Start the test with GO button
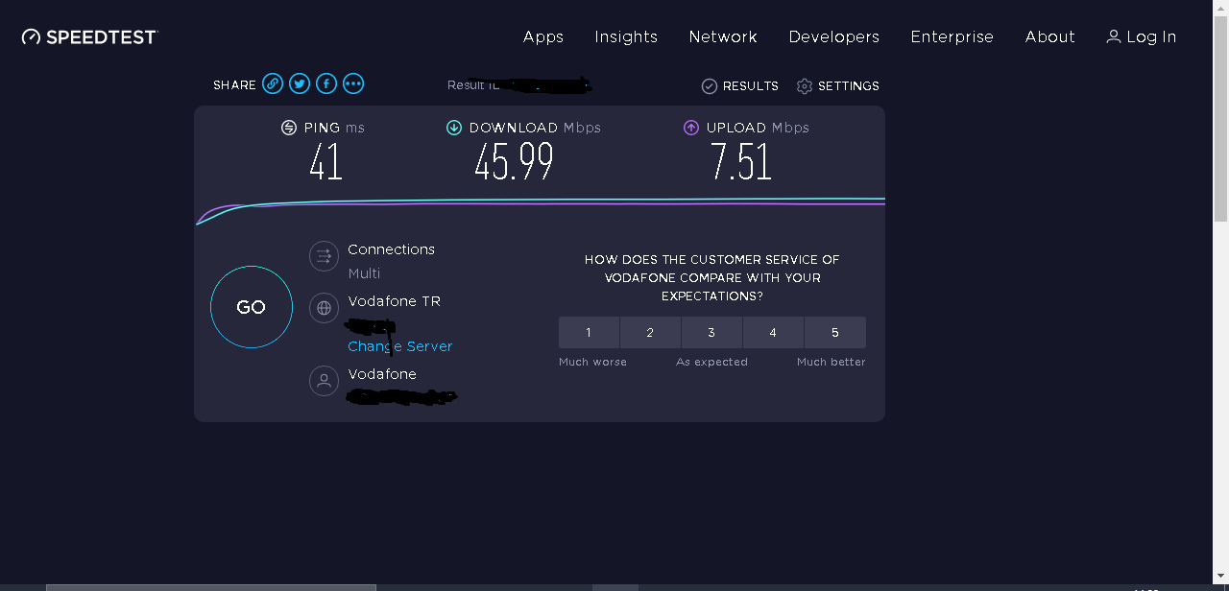Image resolution: width=1229 pixels, height=591 pixels. 252,307
